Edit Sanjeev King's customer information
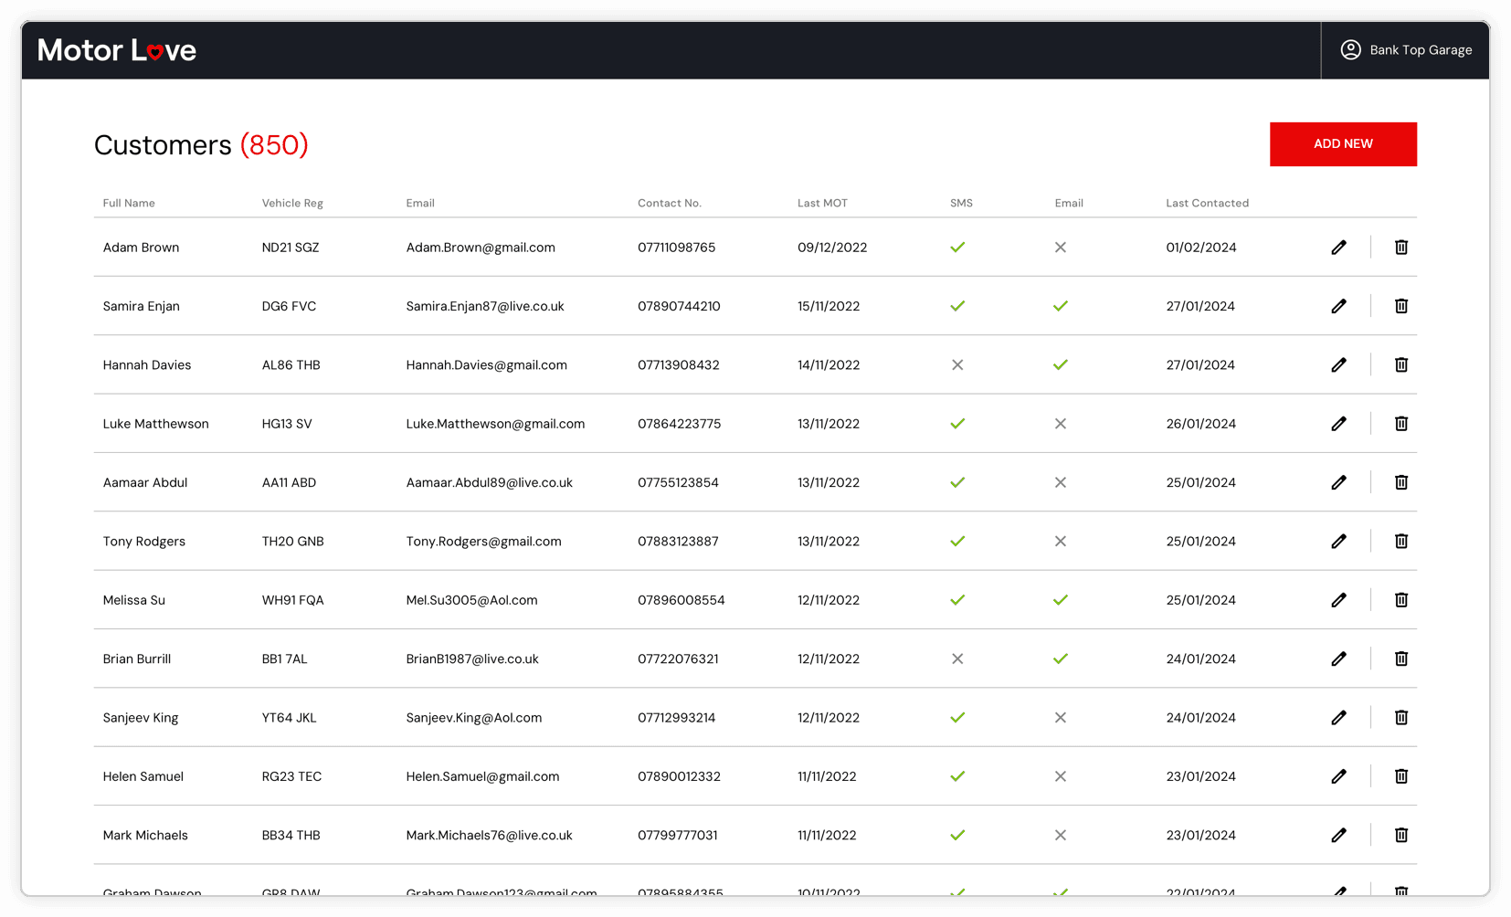The width and height of the screenshot is (1511, 917). click(1339, 717)
